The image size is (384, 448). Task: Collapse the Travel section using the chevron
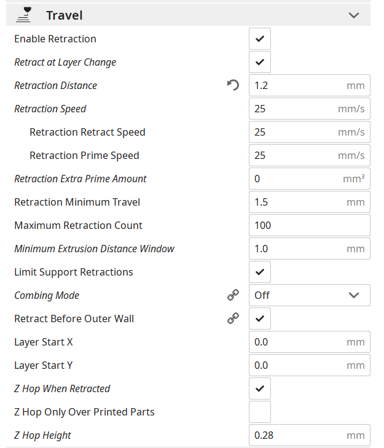pos(354,15)
